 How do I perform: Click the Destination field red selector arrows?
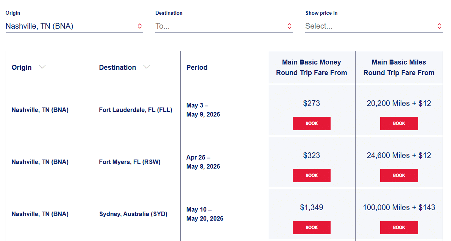pos(289,26)
